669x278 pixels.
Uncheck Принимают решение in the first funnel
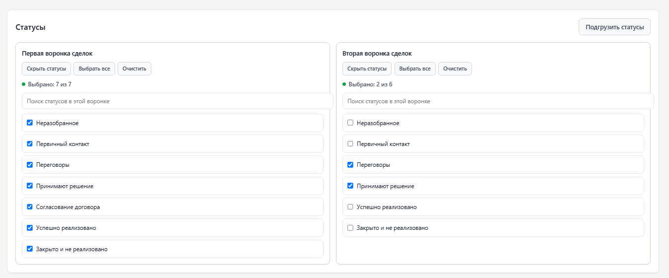click(x=30, y=186)
